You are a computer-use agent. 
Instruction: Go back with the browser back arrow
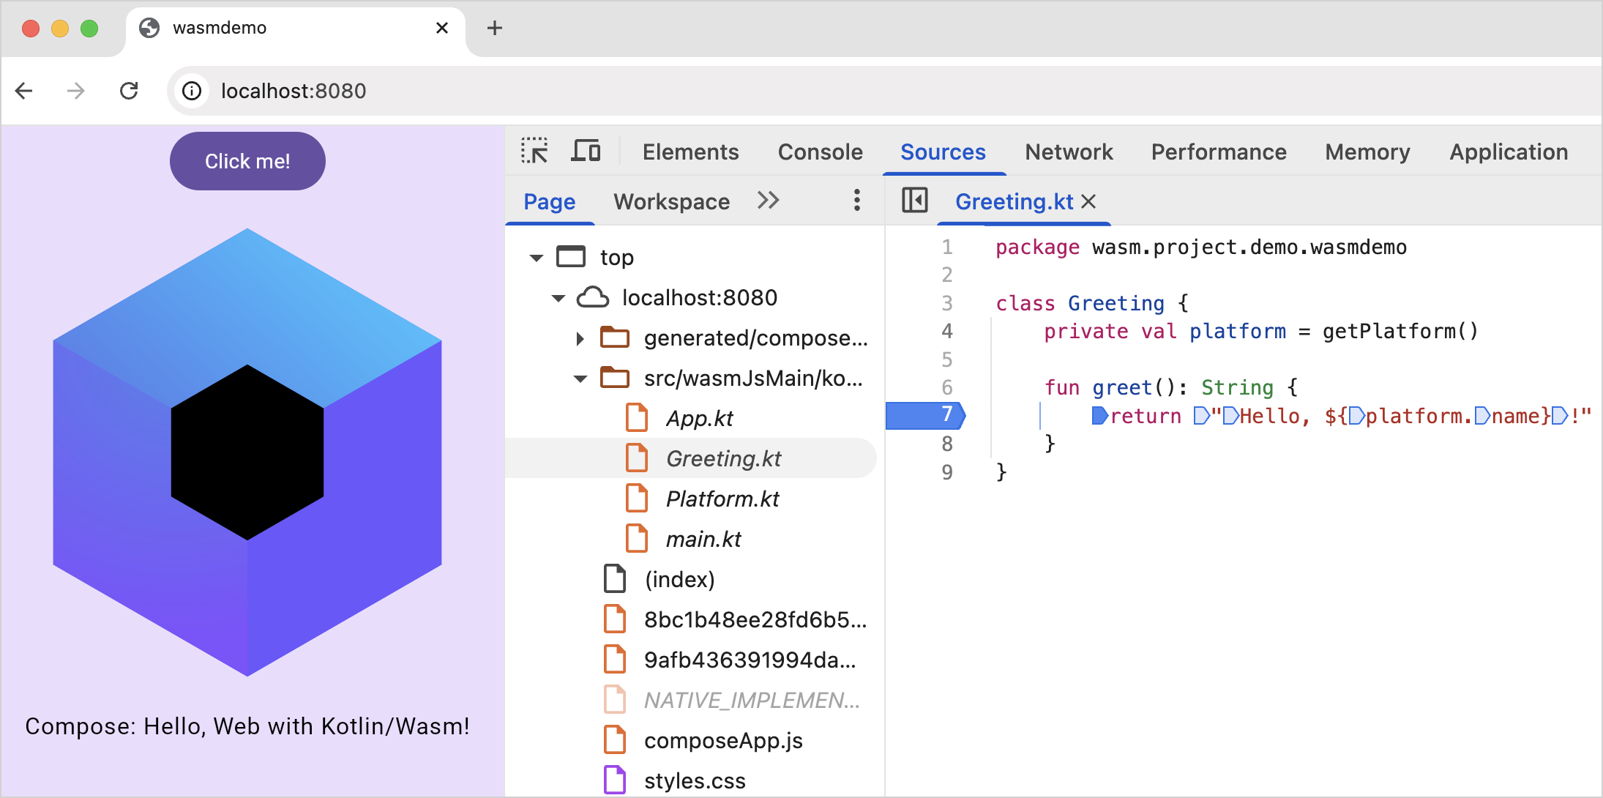tap(24, 91)
